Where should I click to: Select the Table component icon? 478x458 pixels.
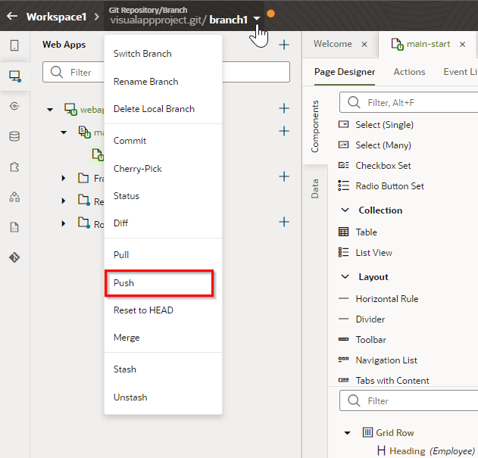point(343,232)
